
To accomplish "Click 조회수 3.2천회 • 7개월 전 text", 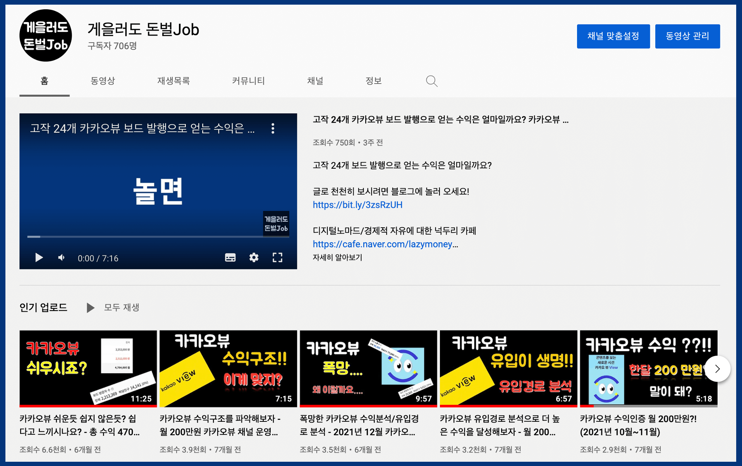I will tap(481, 450).
